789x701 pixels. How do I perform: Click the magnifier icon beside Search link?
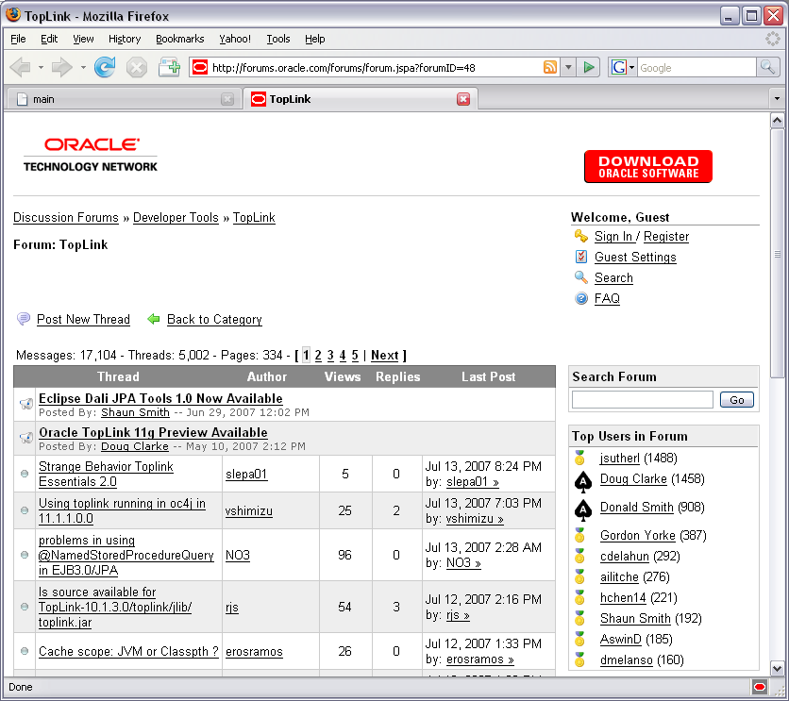[x=581, y=277]
